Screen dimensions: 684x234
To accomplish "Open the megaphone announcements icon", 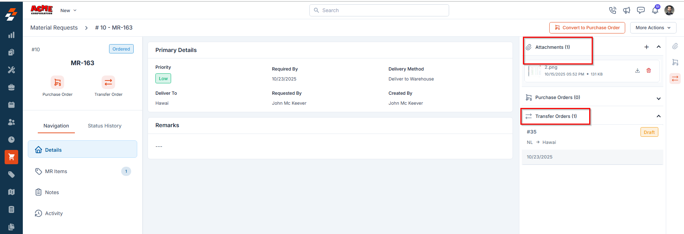I will [x=627, y=10].
